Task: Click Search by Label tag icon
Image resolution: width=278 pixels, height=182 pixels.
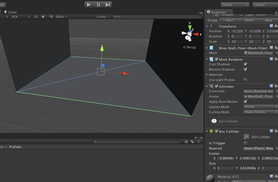Action: click(192, 142)
